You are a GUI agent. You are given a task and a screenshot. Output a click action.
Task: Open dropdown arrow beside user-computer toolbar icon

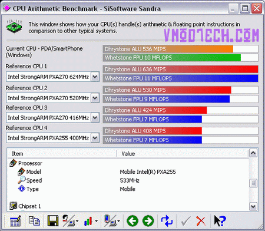pyautogui.click(x=77, y=221)
